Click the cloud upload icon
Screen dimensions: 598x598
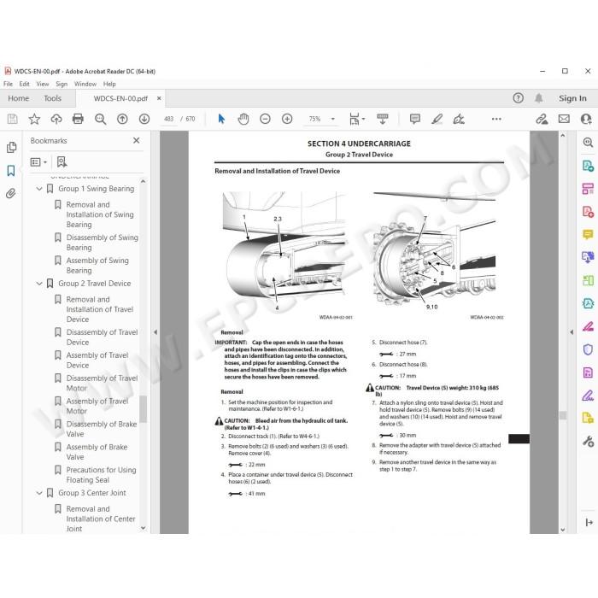click(56, 120)
